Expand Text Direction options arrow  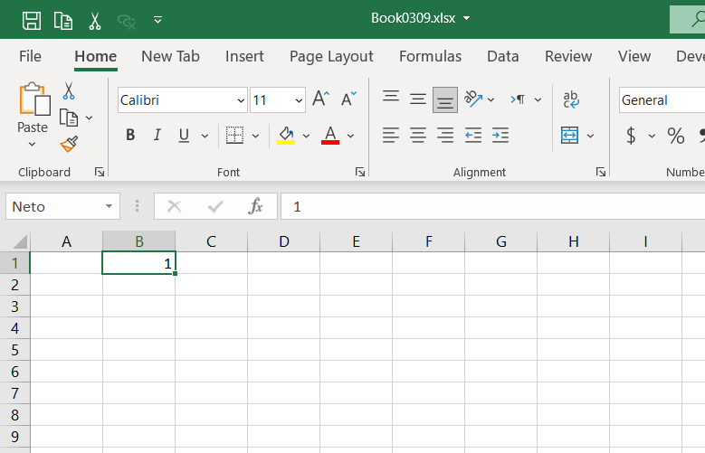pos(538,99)
